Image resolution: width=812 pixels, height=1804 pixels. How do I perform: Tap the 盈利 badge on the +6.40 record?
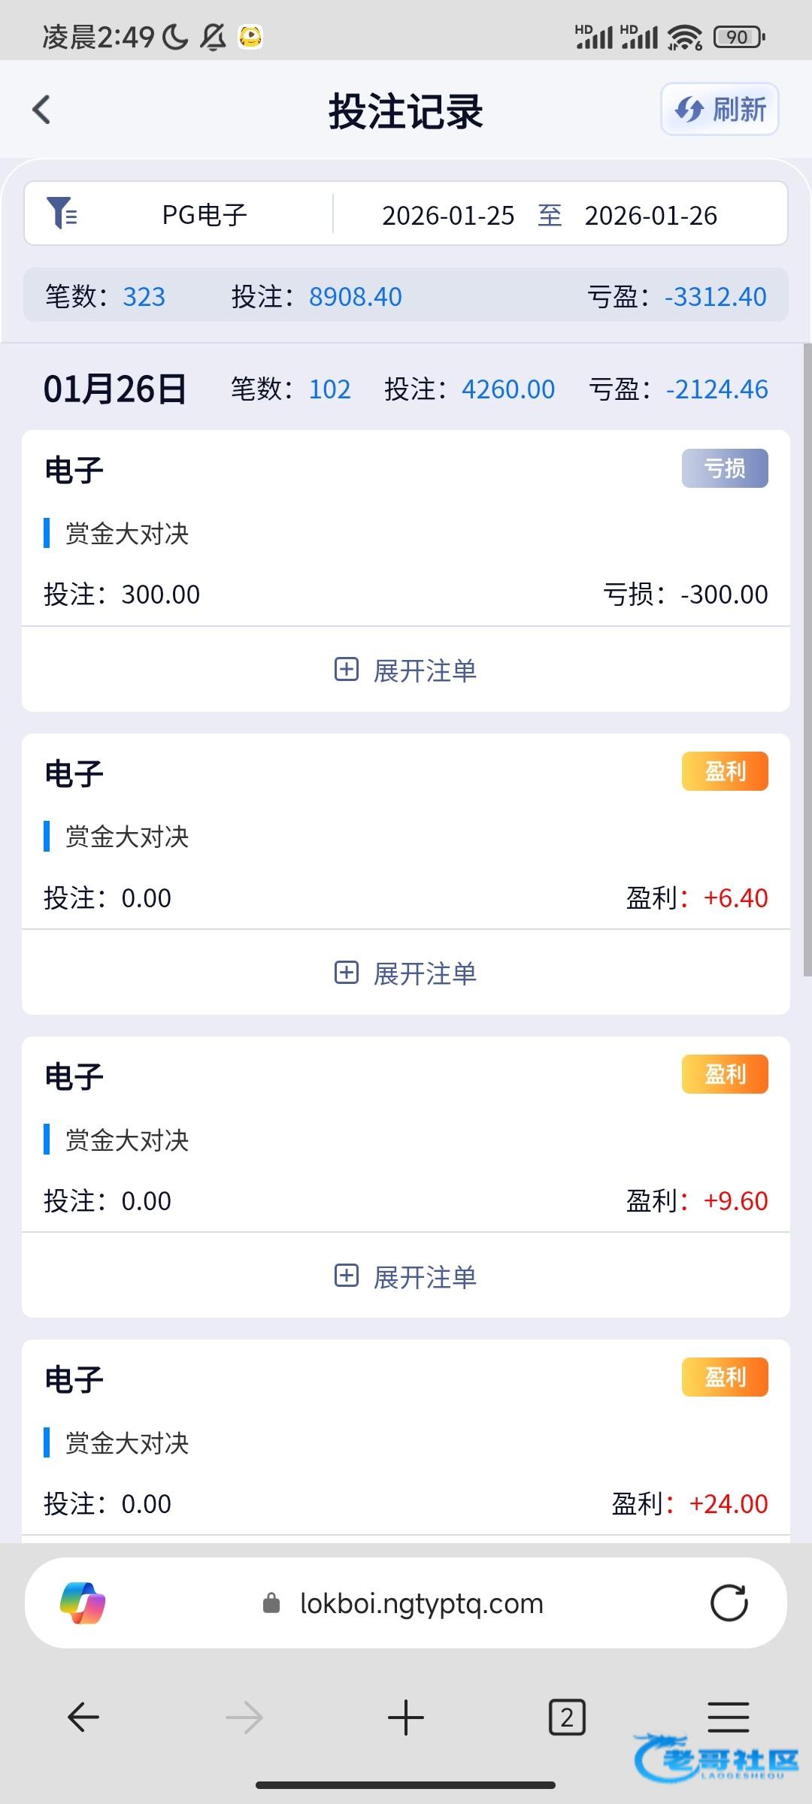click(x=724, y=771)
